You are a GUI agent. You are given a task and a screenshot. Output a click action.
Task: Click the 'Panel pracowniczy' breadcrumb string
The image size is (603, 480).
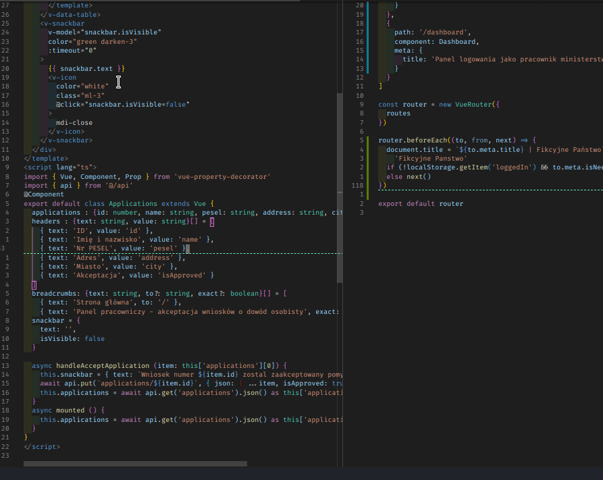[x=190, y=311]
